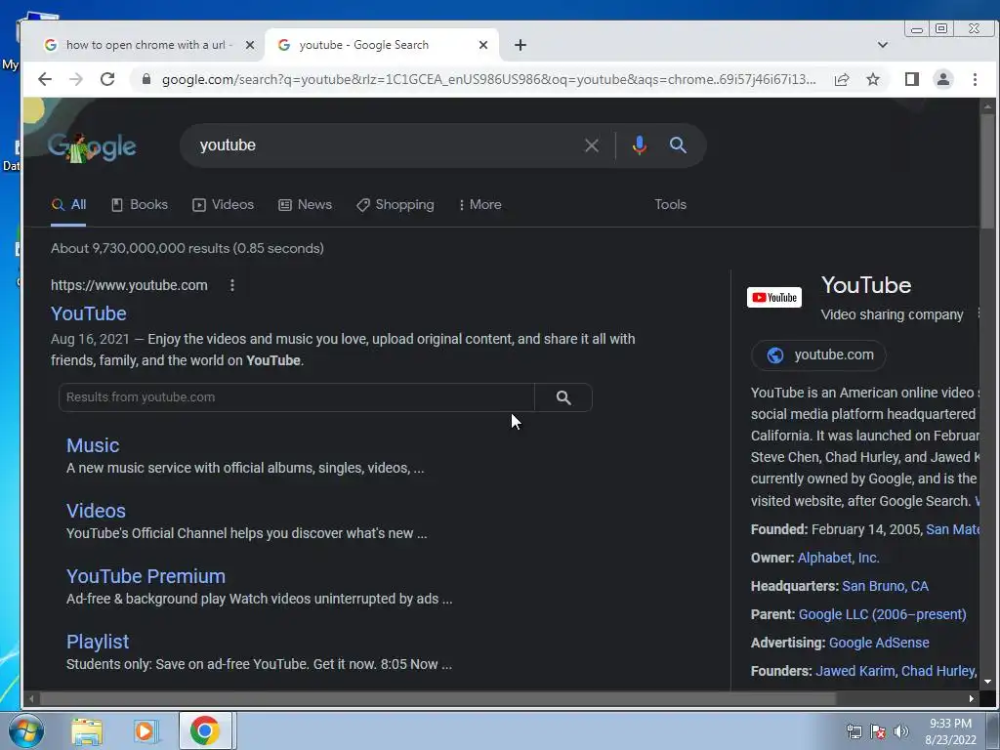This screenshot has width=1000, height=750.
Task: Launch Windows Media Player from the taskbar
Action: point(146,731)
